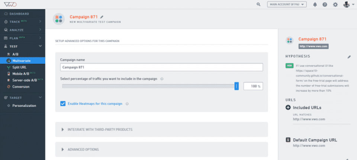Image resolution: width=357 pixels, height=160 pixels.
Task: Click the heatmaps info help icon
Action: (127, 104)
